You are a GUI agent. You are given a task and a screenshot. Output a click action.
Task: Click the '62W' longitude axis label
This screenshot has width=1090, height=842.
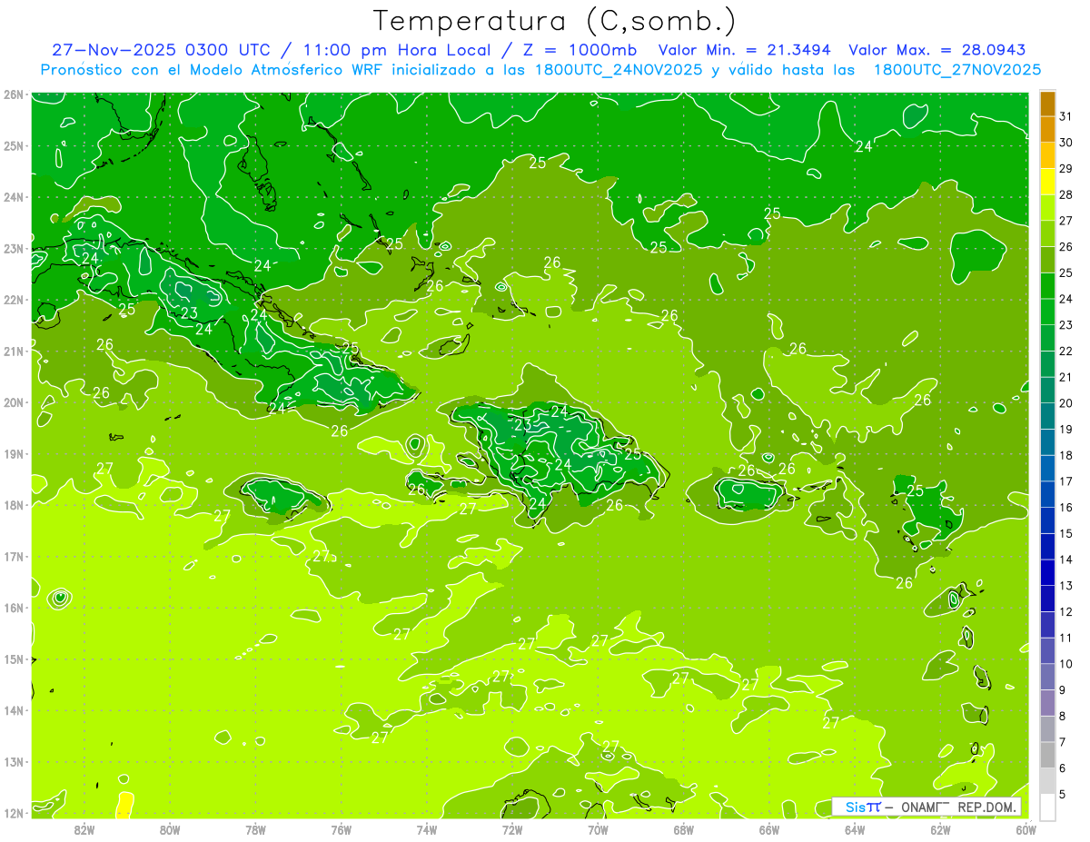pyautogui.click(x=940, y=829)
